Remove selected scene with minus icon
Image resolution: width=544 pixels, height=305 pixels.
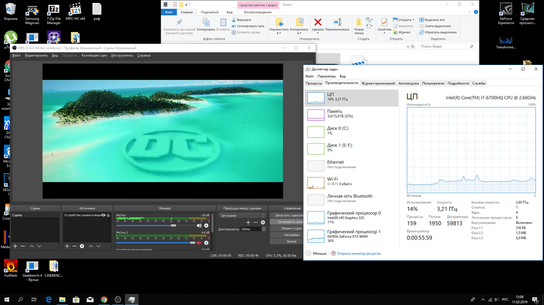click(x=22, y=246)
